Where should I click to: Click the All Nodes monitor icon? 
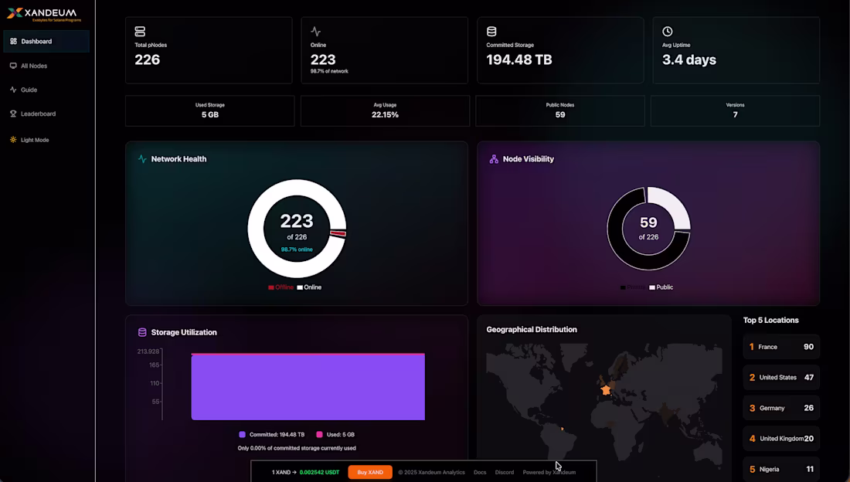[x=12, y=66]
